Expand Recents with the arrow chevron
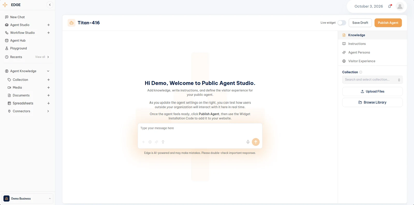This screenshot has width=414, height=205. pyautogui.click(x=48, y=57)
